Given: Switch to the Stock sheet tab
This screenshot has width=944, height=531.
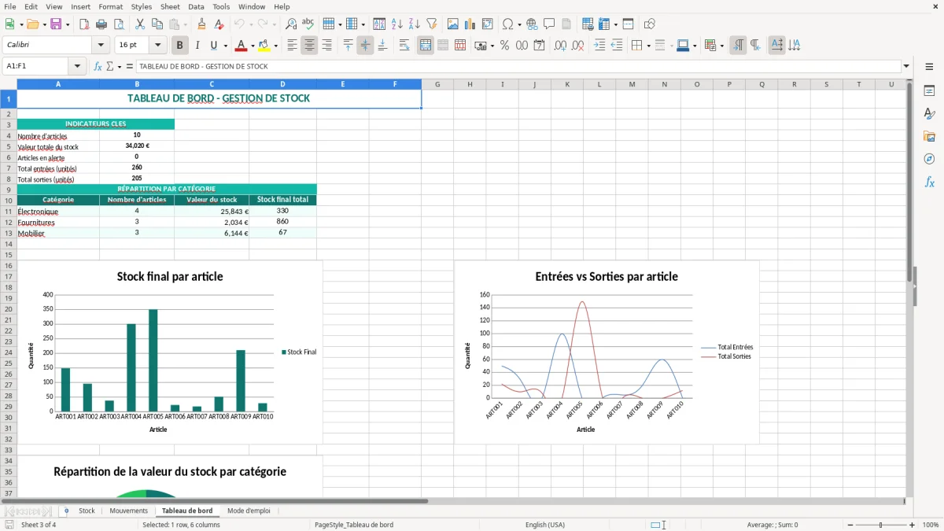Looking at the screenshot, I should 87,511.
